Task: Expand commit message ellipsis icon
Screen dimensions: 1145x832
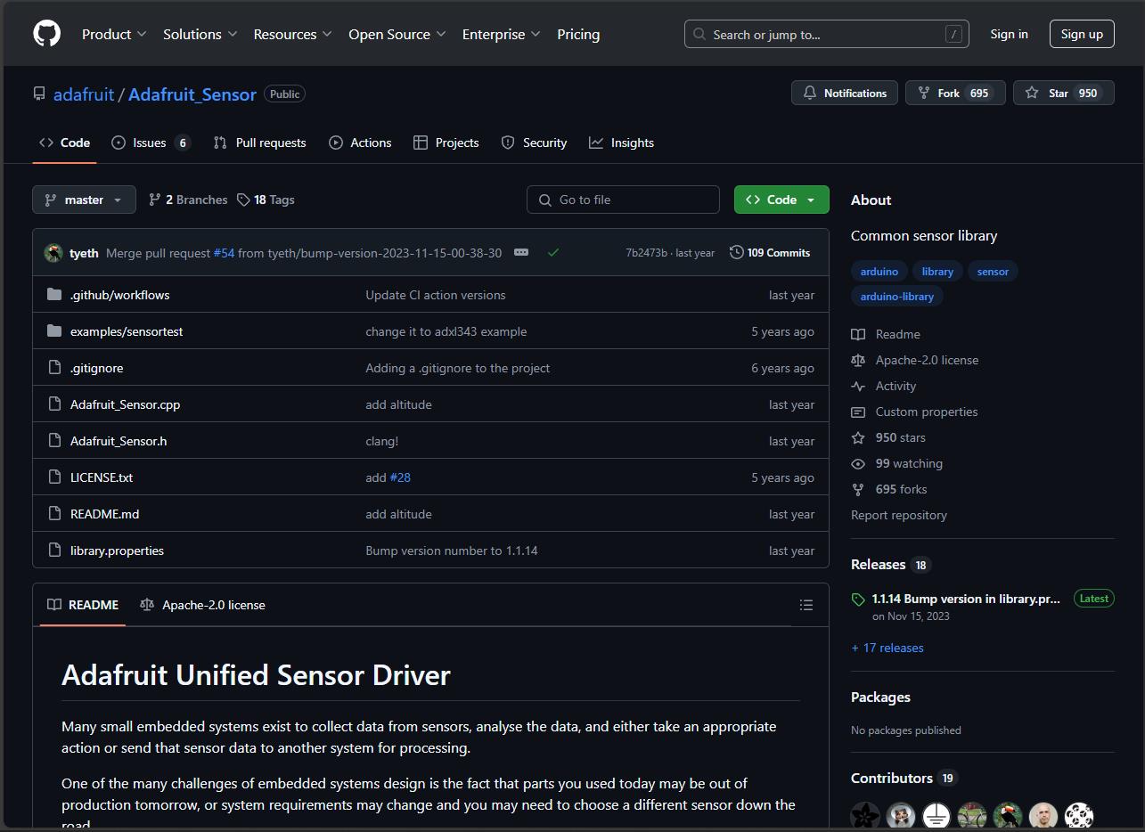Action: click(x=521, y=252)
